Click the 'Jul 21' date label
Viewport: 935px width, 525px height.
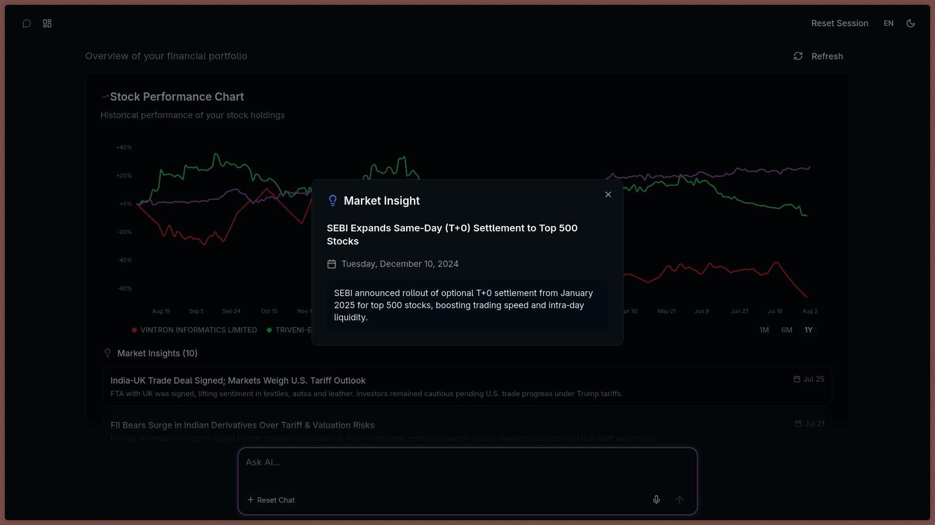coord(814,424)
